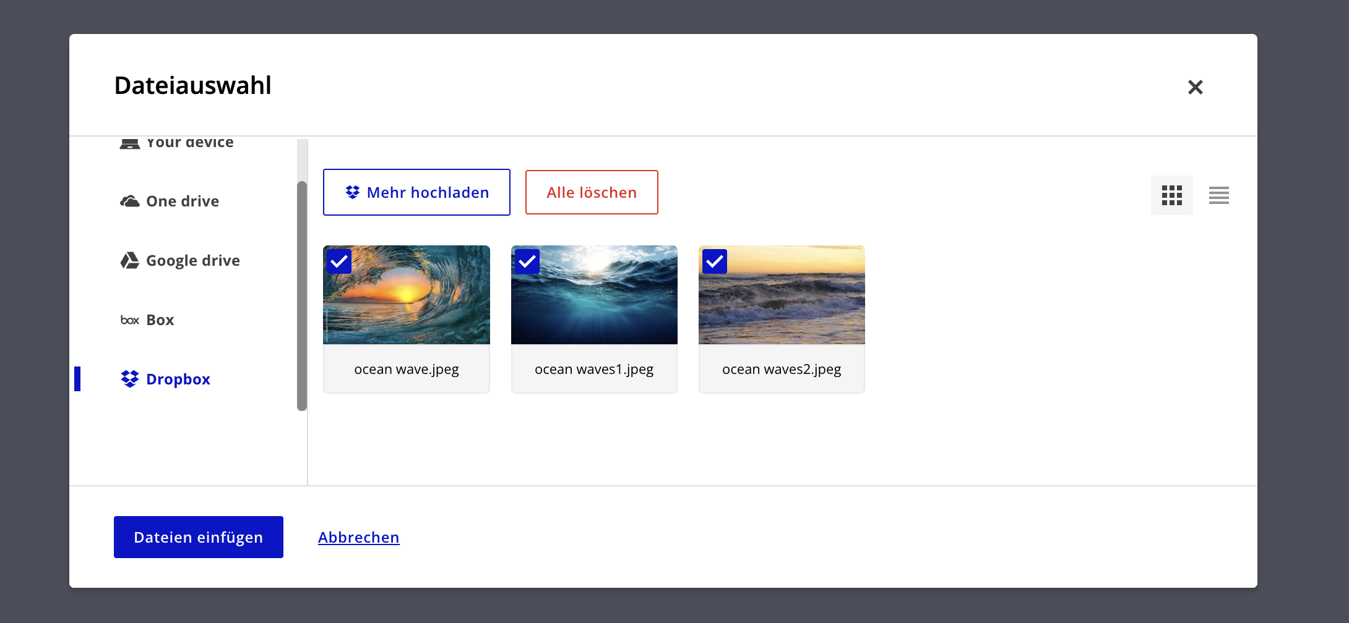Screen dimensions: 1349x623
Task: Click Alle löschen to remove files
Action: (591, 192)
